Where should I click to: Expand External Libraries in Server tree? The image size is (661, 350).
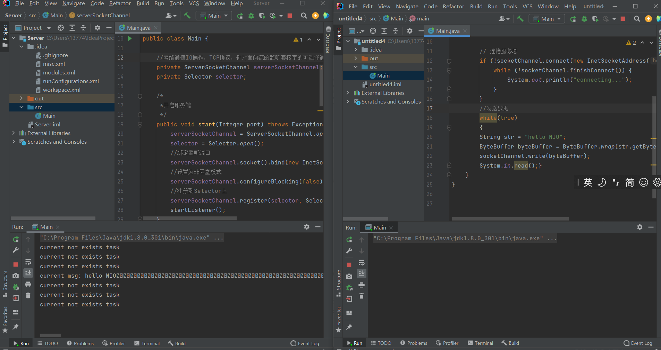(x=14, y=133)
